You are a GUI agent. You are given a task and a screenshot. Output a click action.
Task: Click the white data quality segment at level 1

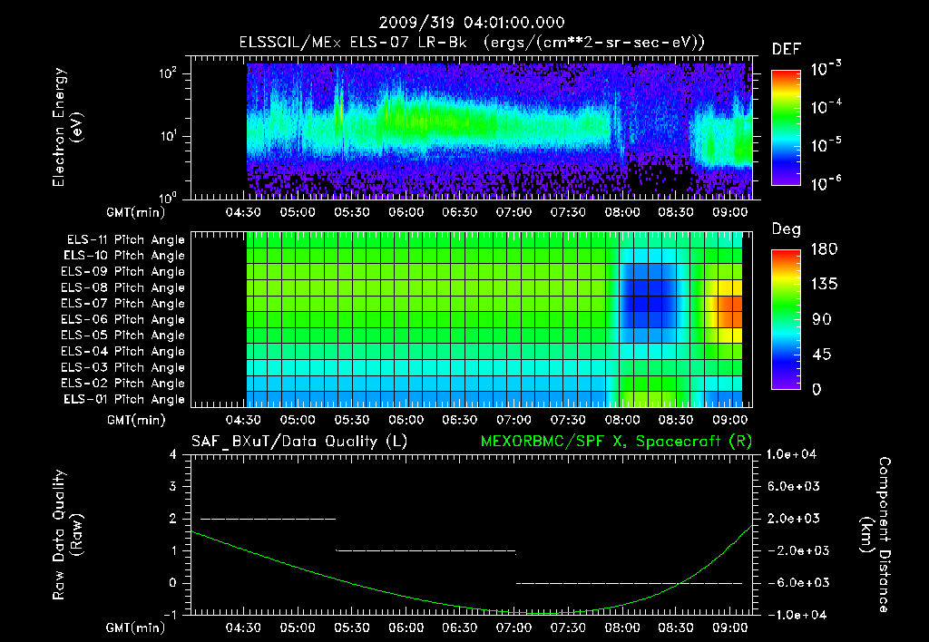[x=426, y=550]
